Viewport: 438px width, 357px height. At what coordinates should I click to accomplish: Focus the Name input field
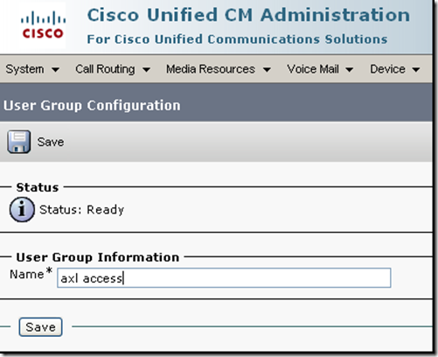point(224,278)
